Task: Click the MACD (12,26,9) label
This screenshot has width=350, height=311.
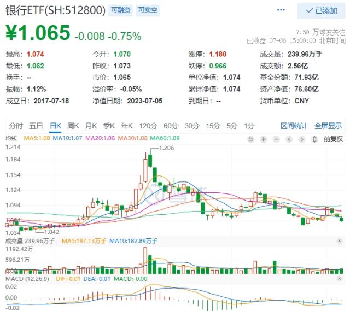Action: [x=27, y=279]
